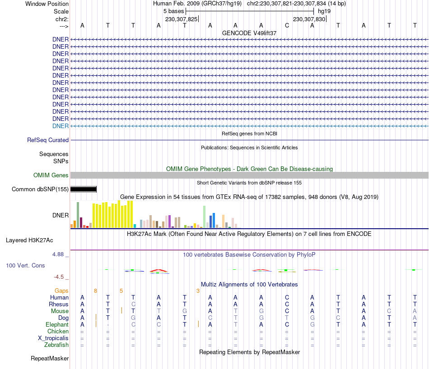Select the Mouse alignment row label

[x=60, y=311]
